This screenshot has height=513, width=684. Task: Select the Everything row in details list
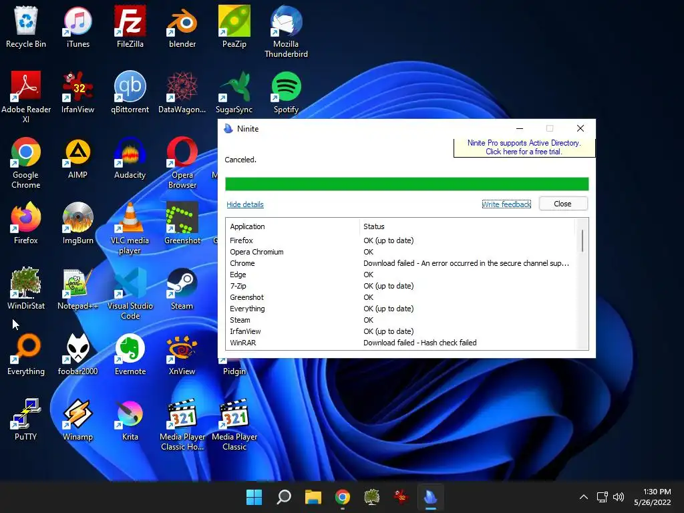click(401, 309)
